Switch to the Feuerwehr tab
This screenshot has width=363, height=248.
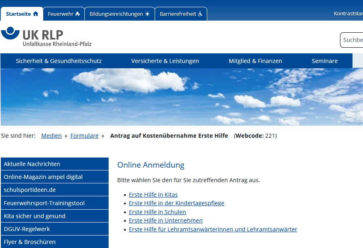point(63,14)
